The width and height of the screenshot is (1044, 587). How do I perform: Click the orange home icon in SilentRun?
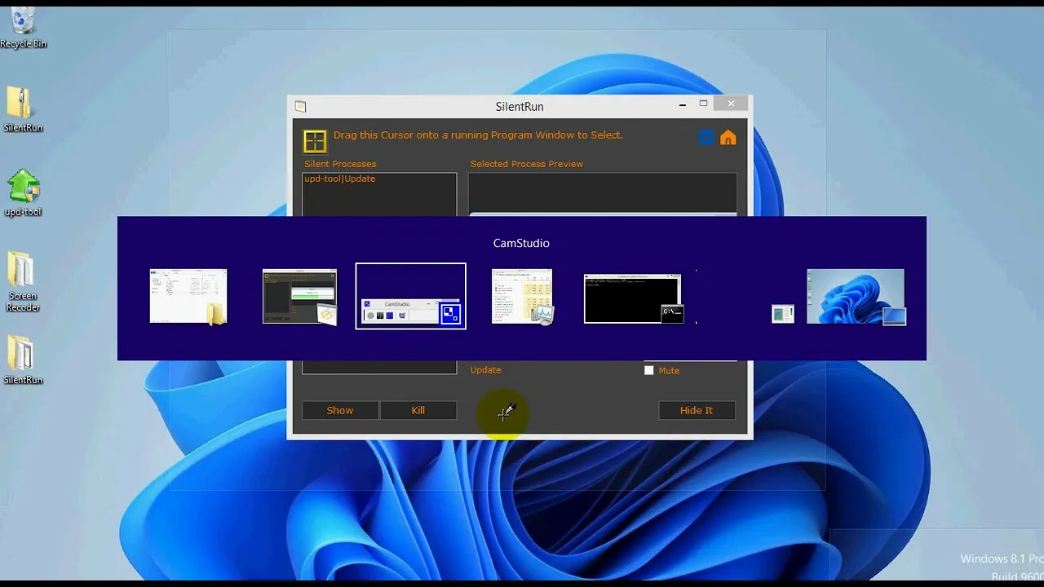pos(728,138)
